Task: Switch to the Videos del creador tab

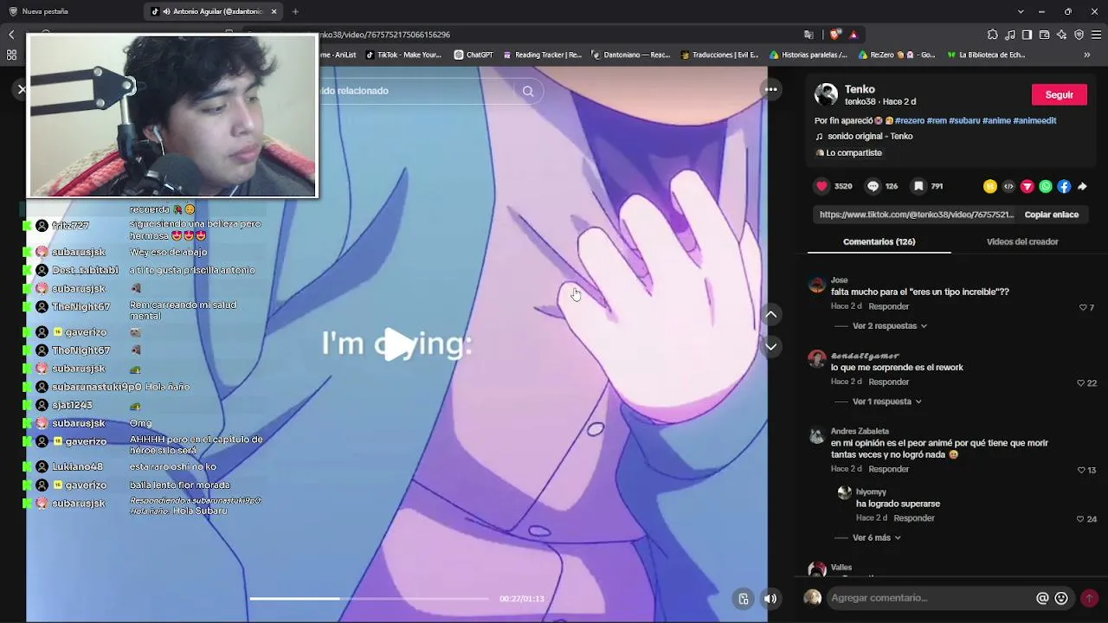Action: click(1022, 241)
